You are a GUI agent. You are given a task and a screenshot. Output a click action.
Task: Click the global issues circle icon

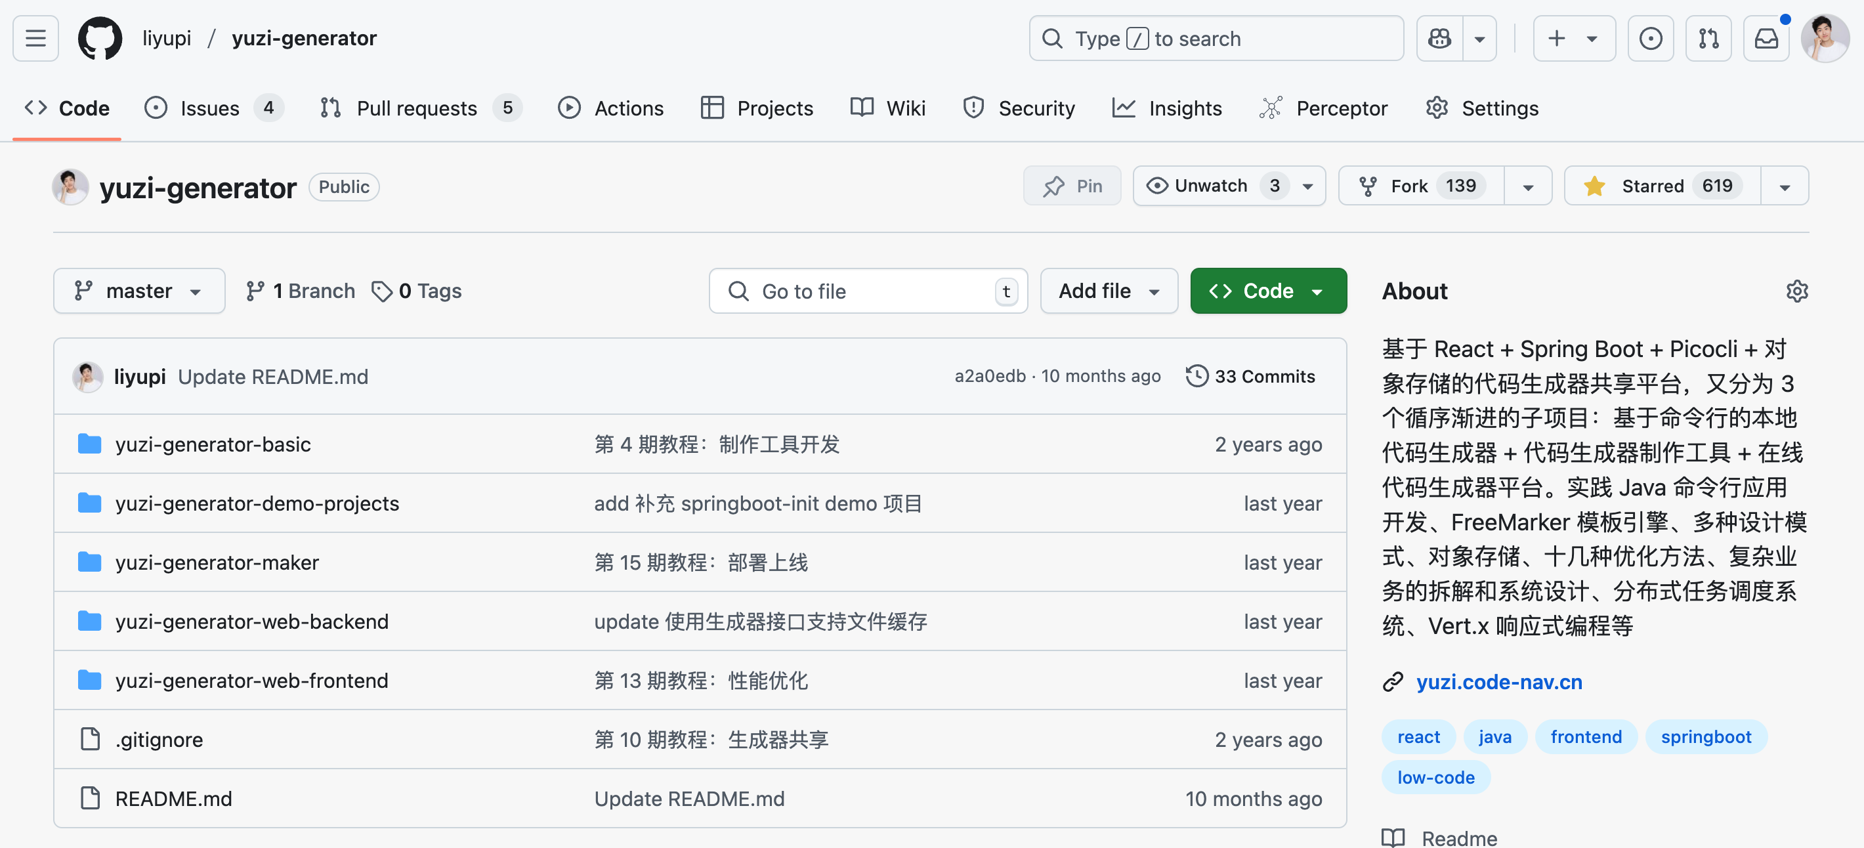(1651, 37)
